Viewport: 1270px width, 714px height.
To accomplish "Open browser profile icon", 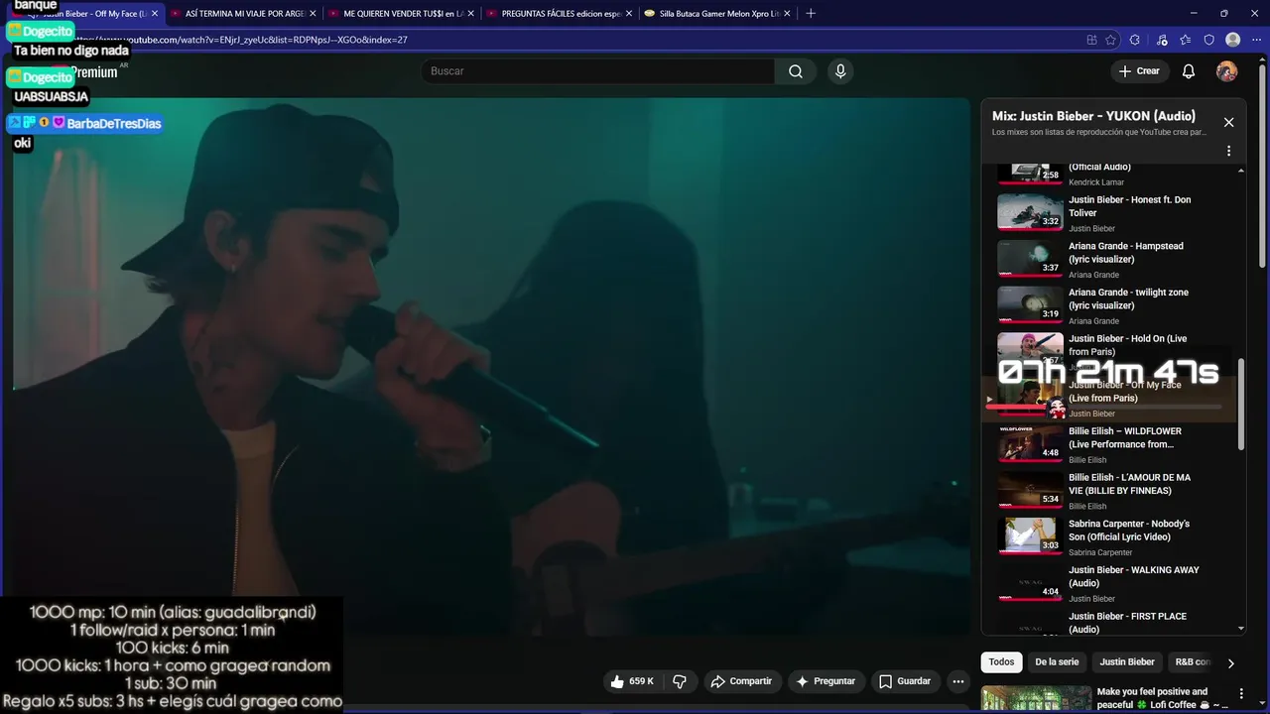I will [x=1233, y=40].
